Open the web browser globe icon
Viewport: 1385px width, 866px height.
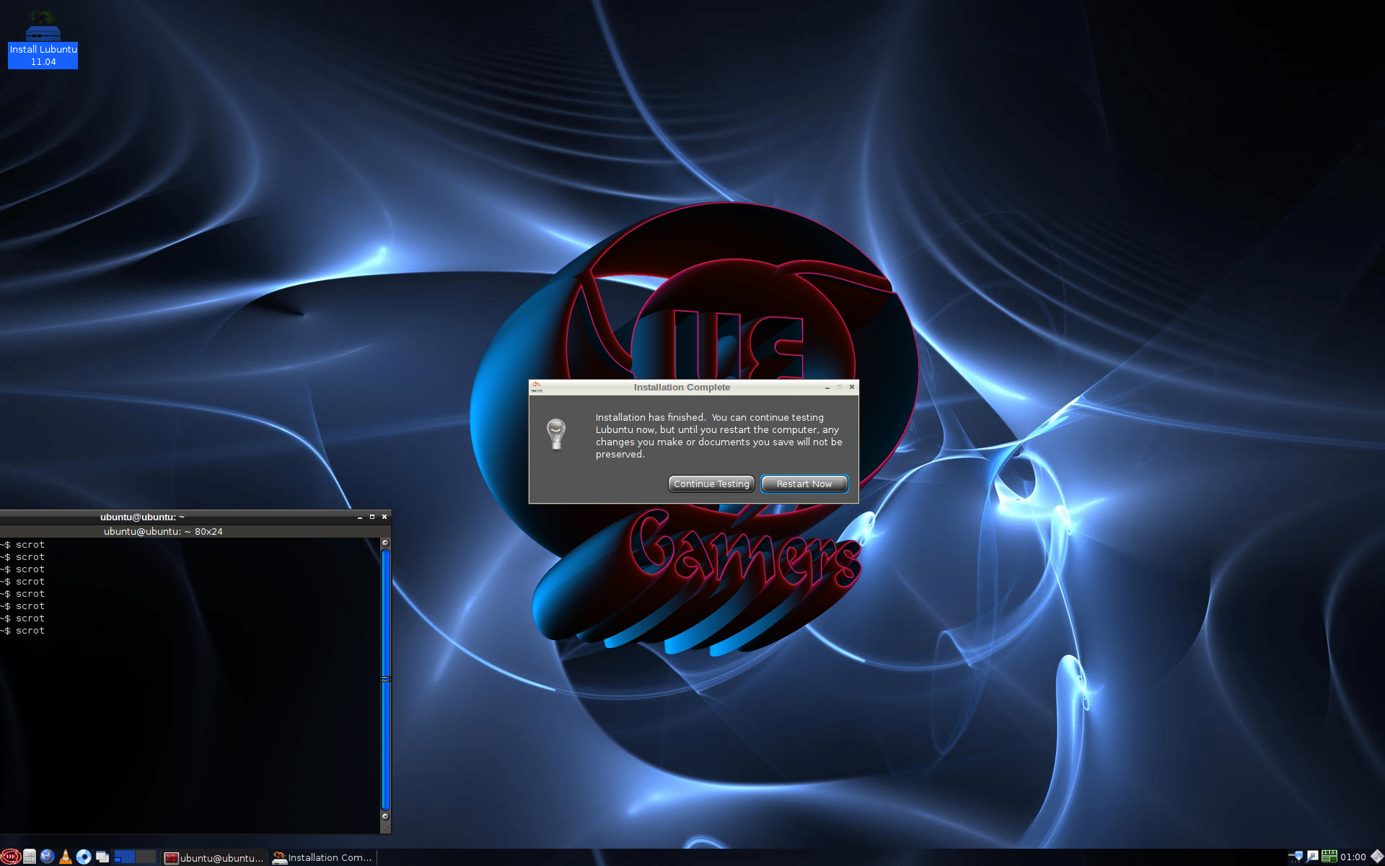click(47, 857)
